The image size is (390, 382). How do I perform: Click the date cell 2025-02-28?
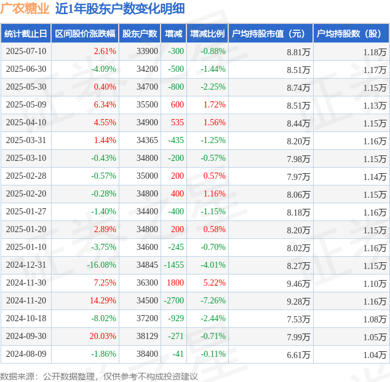26,176
